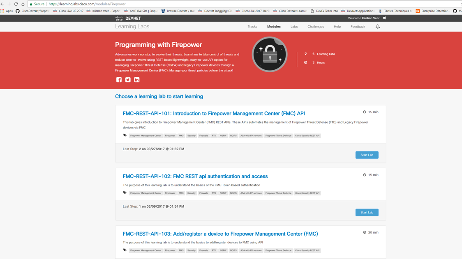Select Cisco Security REST API tag in API-101
The height and width of the screenshot is (259, 462).
click(307, 136)
